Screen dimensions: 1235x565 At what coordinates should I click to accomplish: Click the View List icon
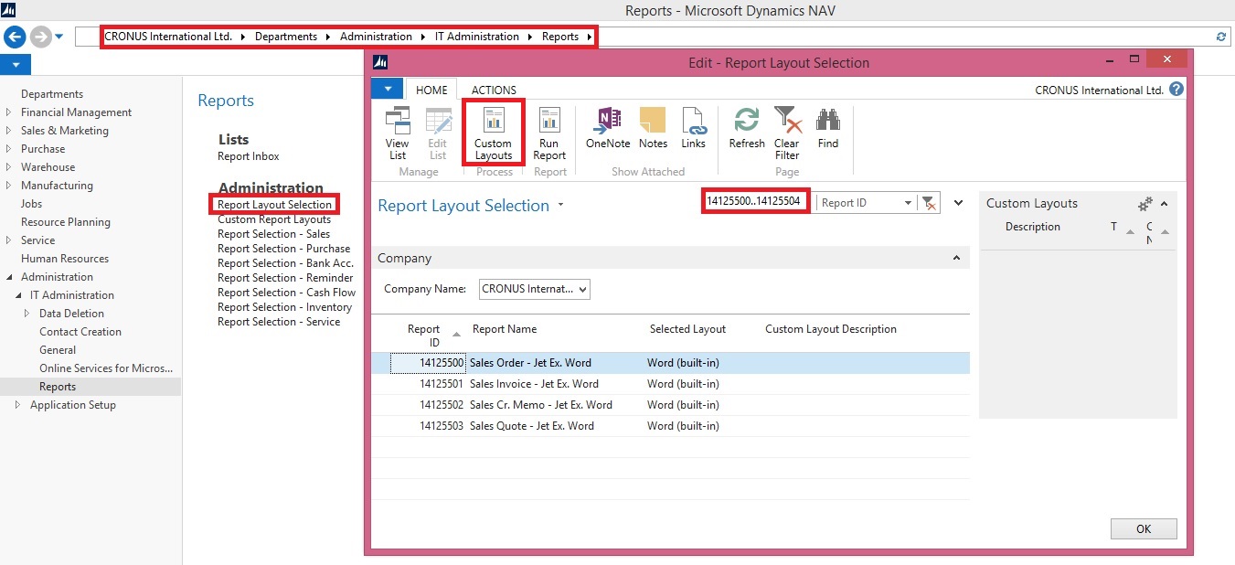pyautogui.click(x=397, y=133)
